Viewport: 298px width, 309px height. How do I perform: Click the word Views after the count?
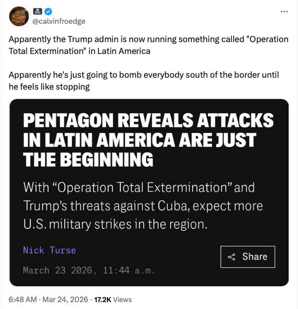click(x=122, y=299)
